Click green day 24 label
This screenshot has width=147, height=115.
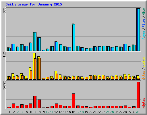coord(108,112)
